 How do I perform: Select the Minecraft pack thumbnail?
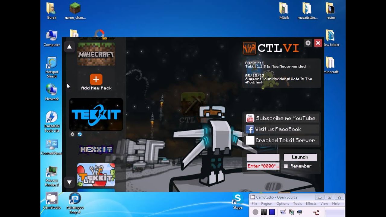tap(96, 54)
